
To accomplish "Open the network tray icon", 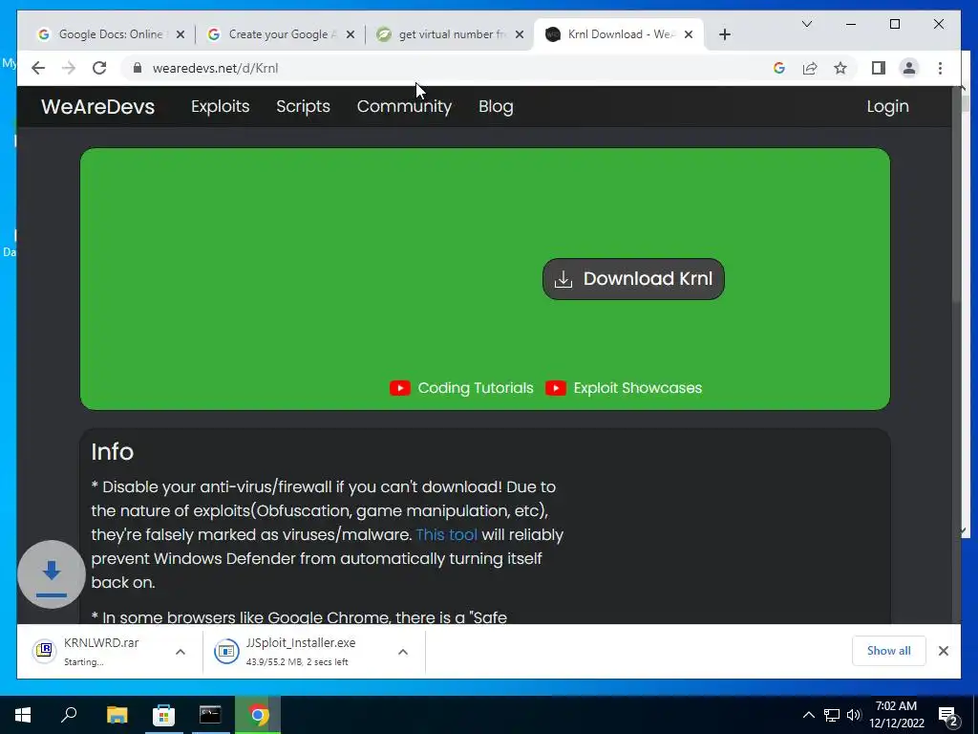I will pyautogui.click(x=832, y=715).
